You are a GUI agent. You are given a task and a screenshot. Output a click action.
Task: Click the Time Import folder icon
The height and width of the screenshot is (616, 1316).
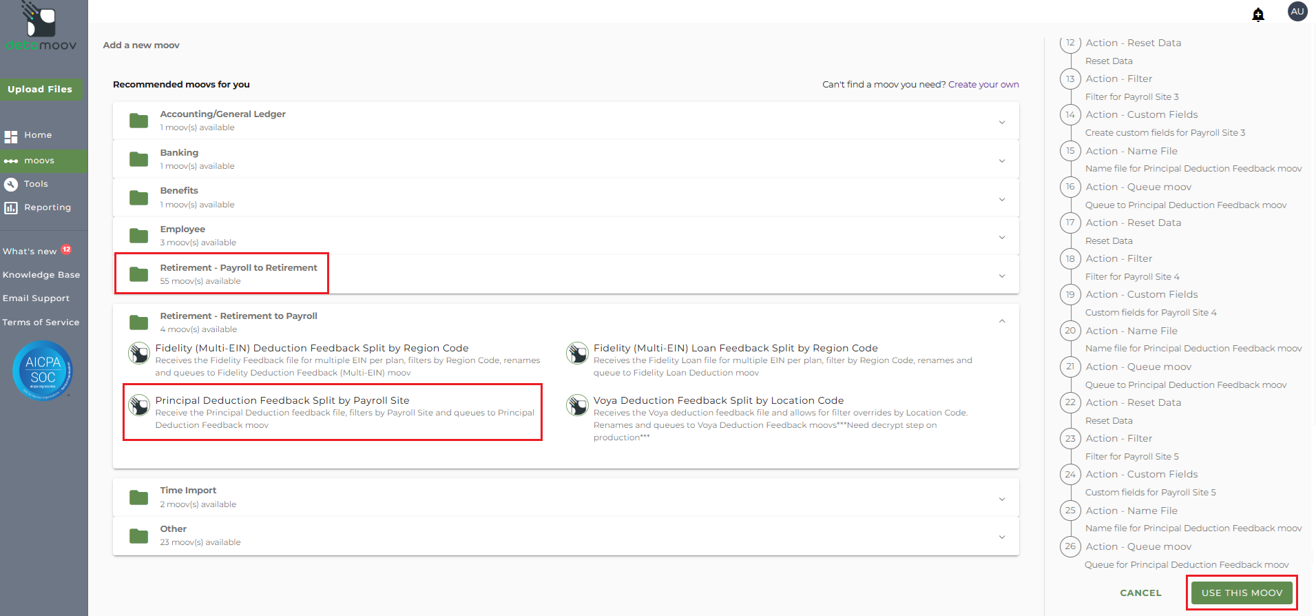pyautogui.click(x=139, y=497)
